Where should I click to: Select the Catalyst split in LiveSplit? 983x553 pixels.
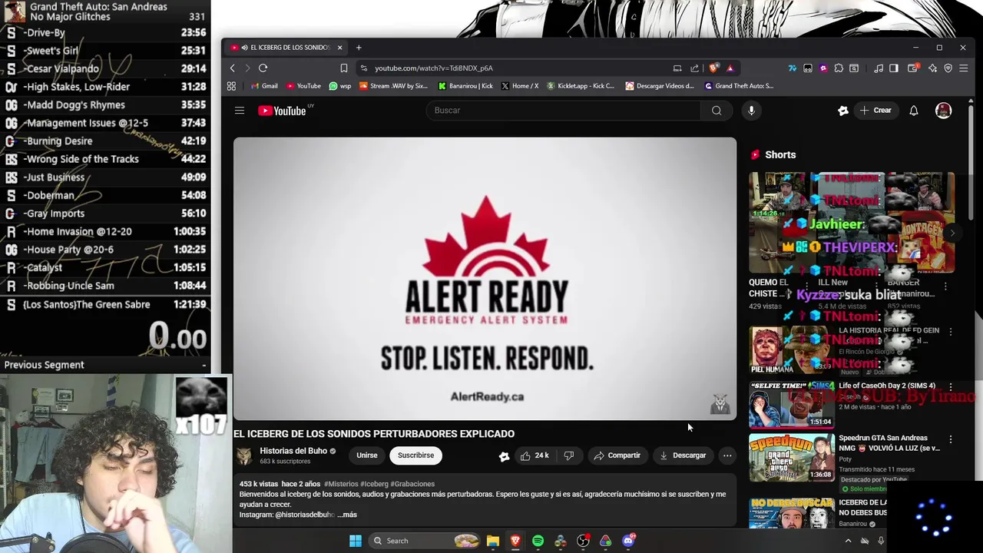pos(105,268)
